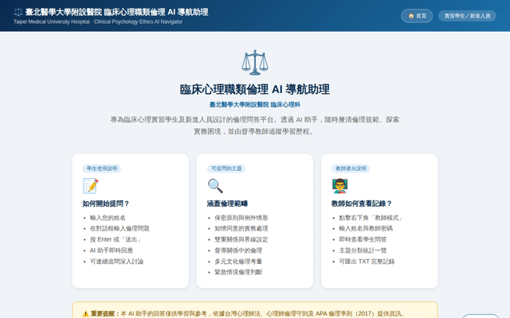Click the header title 臺北醫學大學附設醫院 臨床心理職類倫理 AI 導航助理
The image size is (510, 318).
click(x=117, y=12)
